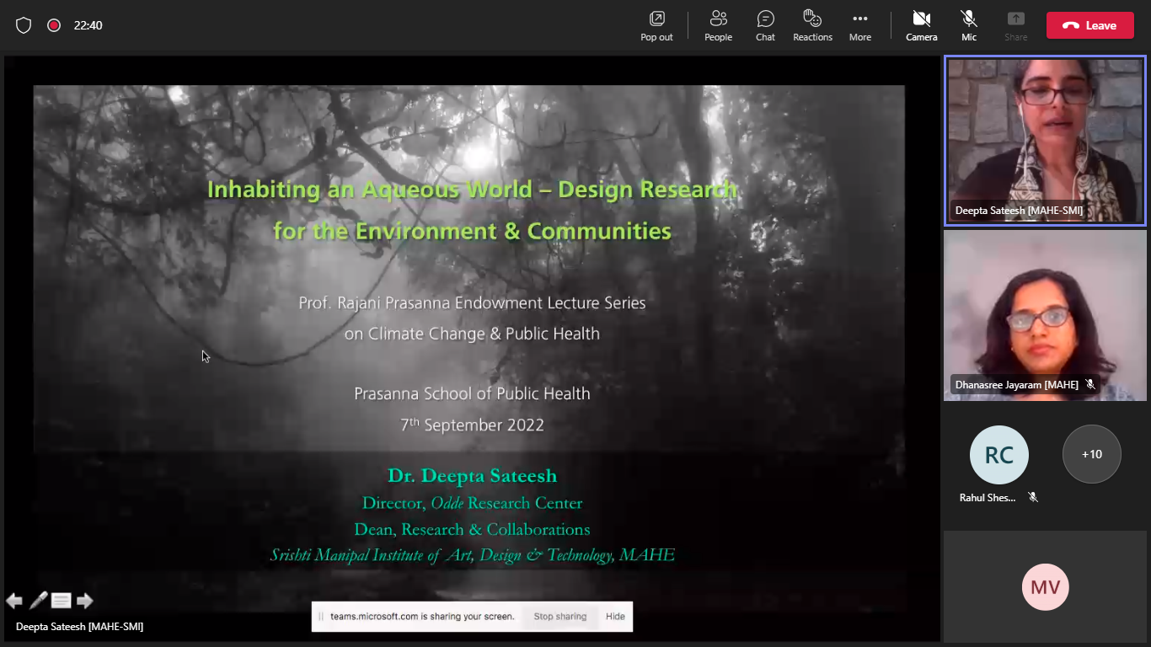
Task: Open the Reactions menu
Action: 812,25
